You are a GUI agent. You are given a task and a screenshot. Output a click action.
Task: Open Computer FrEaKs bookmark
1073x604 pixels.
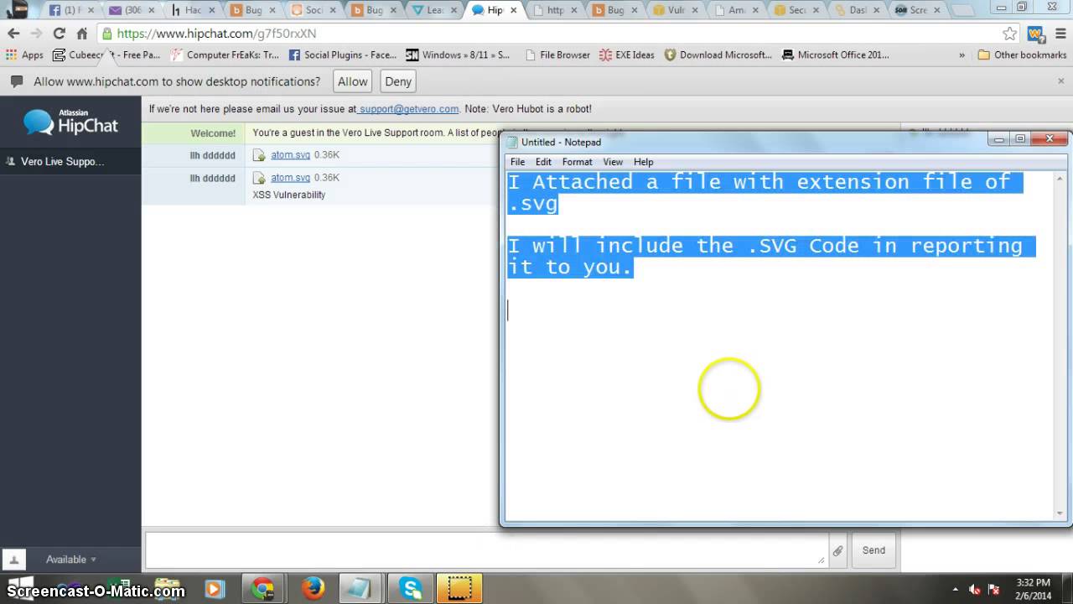click(x=225, y=55)
